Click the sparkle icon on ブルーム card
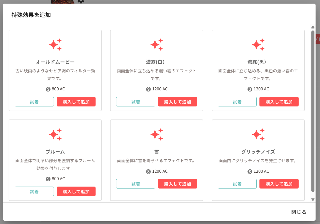 55,134
